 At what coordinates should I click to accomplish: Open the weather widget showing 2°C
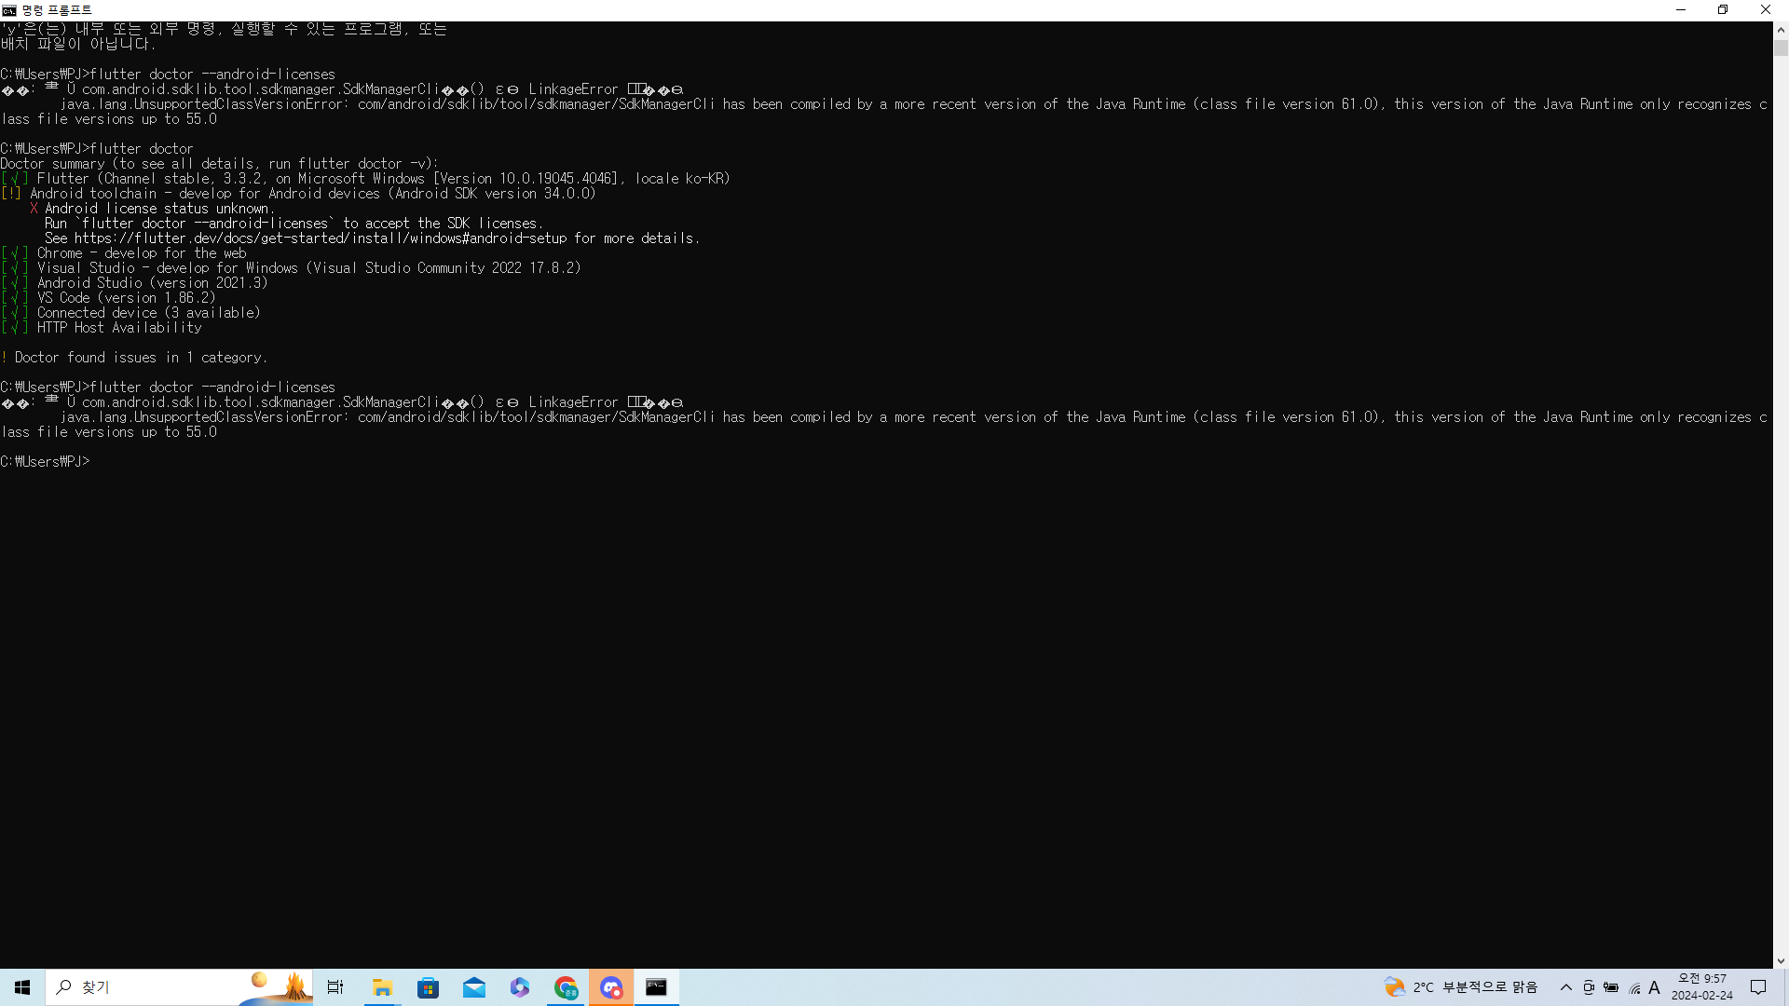click(x=1460, y=987)
